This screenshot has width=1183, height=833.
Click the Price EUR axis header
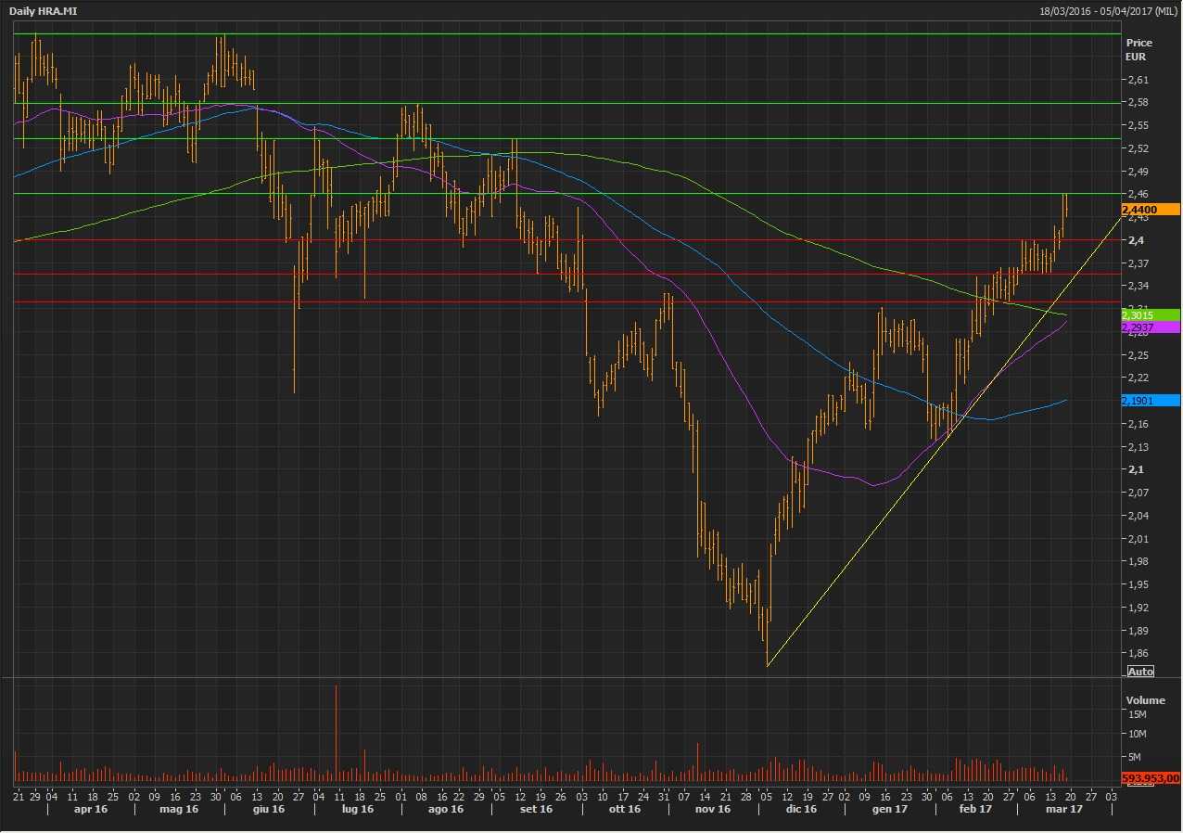click(x=1138, y=49)
